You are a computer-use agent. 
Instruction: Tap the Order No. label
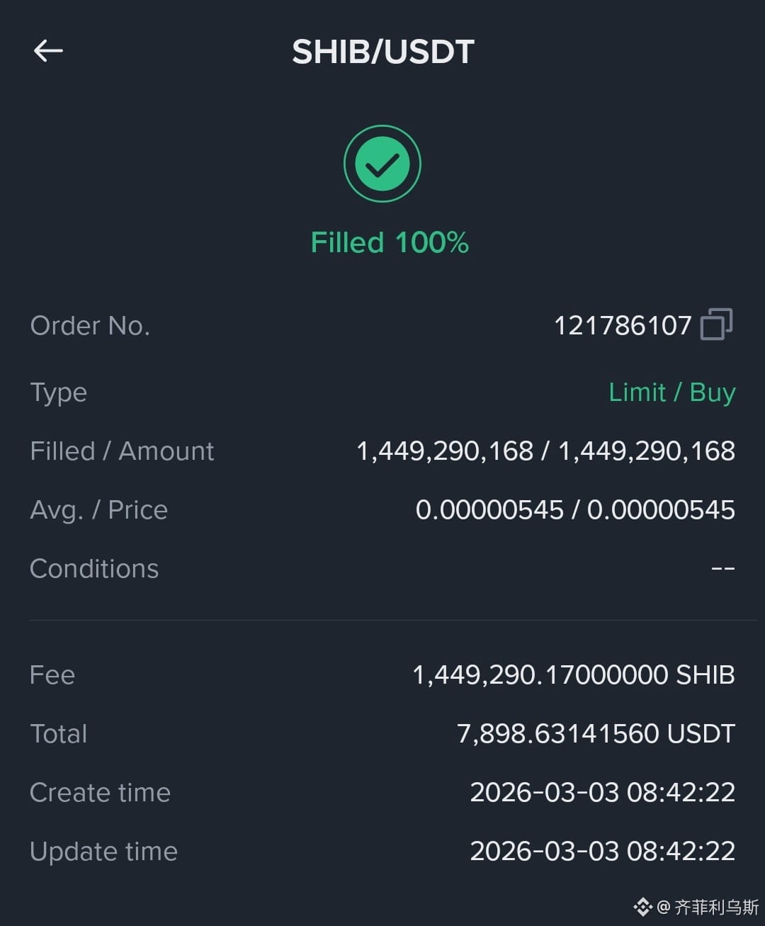[x=90, y=326]
